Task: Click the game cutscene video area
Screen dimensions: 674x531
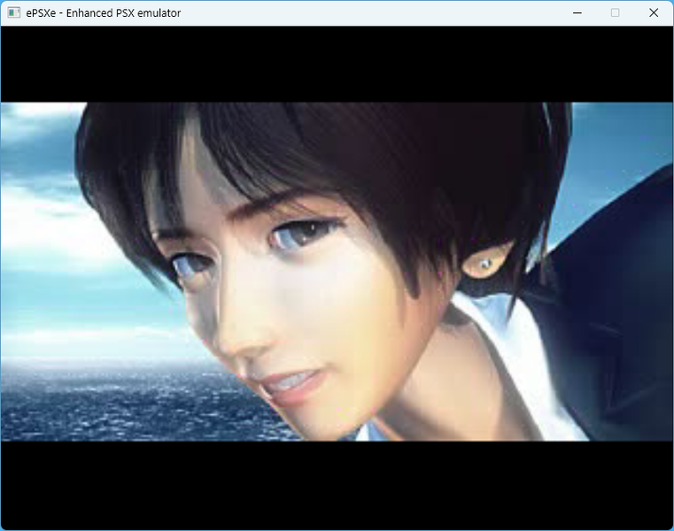Action: [337, 272]
